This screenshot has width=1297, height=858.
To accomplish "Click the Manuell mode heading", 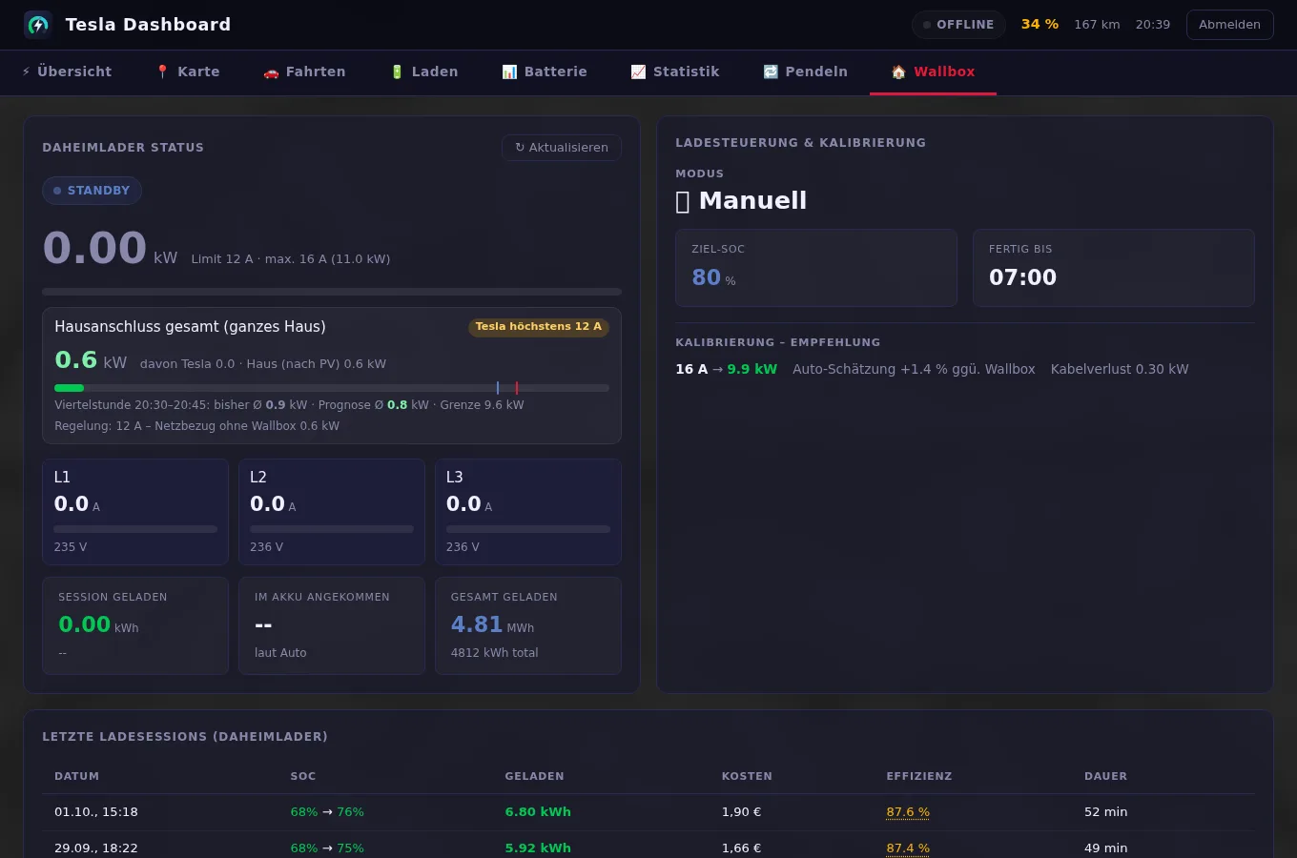I will (741, 201).
